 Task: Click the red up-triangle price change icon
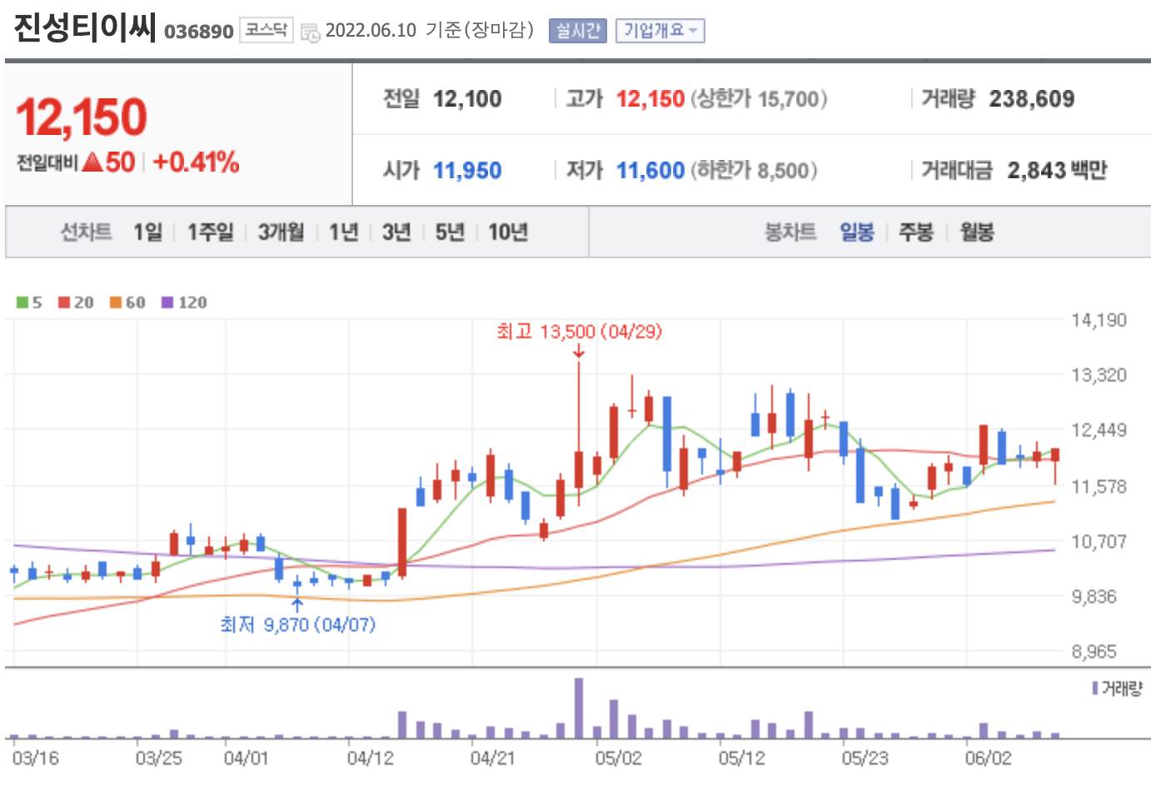92,162
